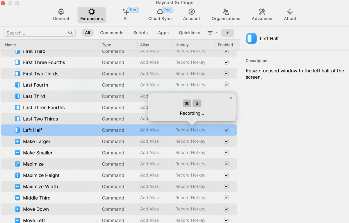349x223 pixels.
Task: Filter list by Scripts
Action: point(140,33)
